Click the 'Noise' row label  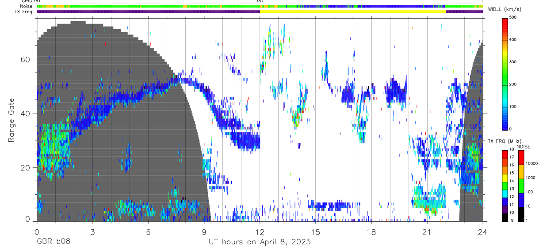26,7
